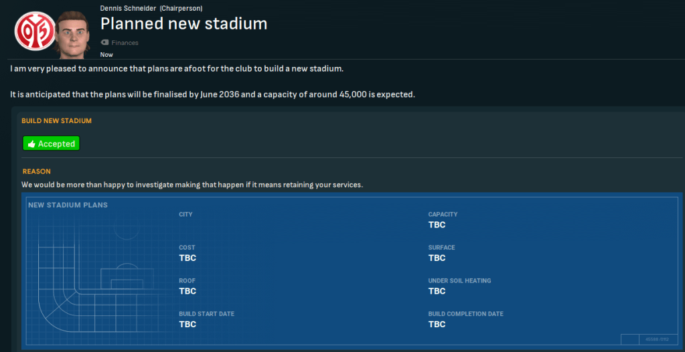Click the Build Start Date TBC value

[x=187, y=324]
